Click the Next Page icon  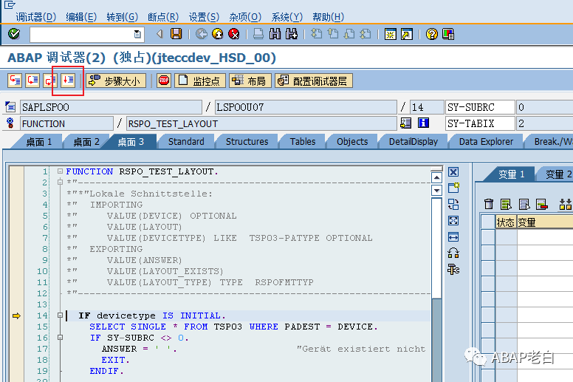[349, 34]
